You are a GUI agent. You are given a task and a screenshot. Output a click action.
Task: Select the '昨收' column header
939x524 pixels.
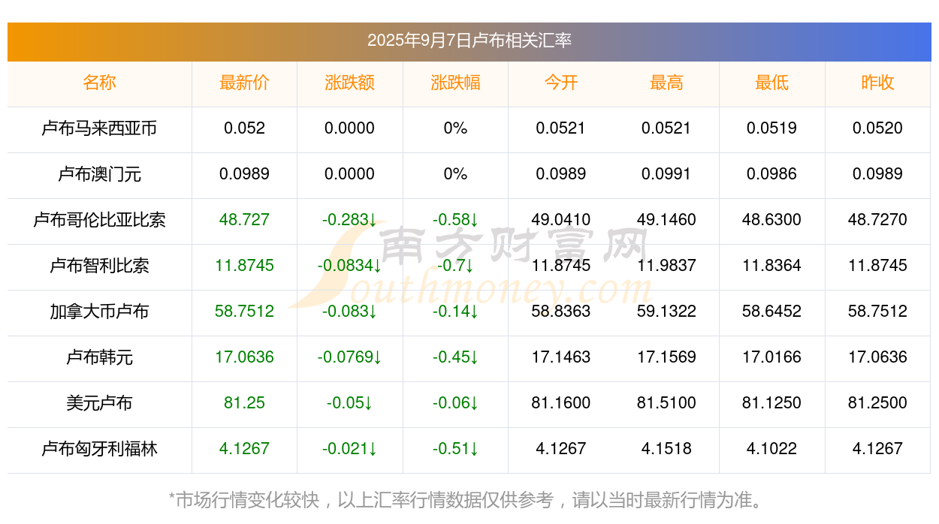[877, 83]
